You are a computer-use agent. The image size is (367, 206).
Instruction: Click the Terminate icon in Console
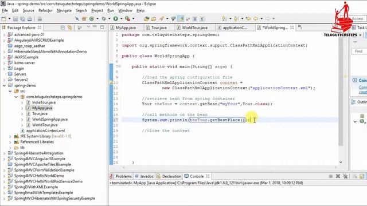(x=330, y=176)
